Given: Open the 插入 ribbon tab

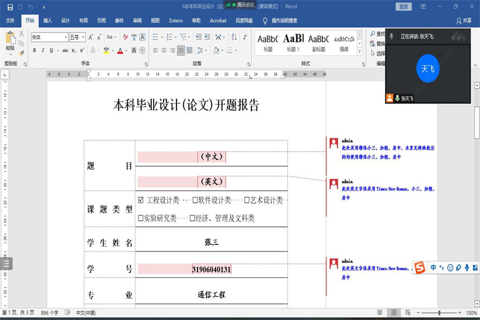Looking at the screenshot, I should (47, 20).
